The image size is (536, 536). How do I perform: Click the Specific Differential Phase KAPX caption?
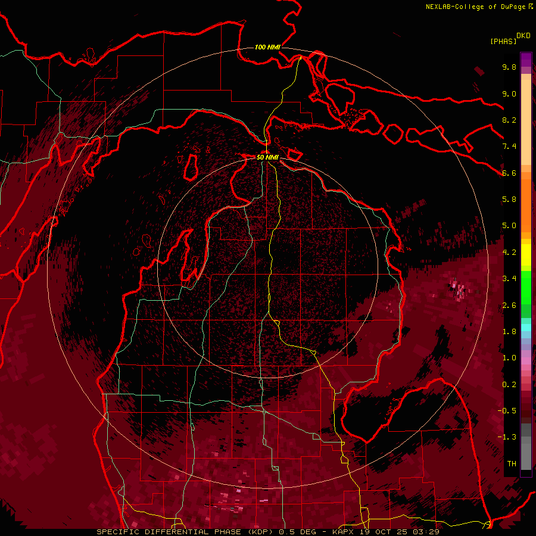click(x=267, y=532)
